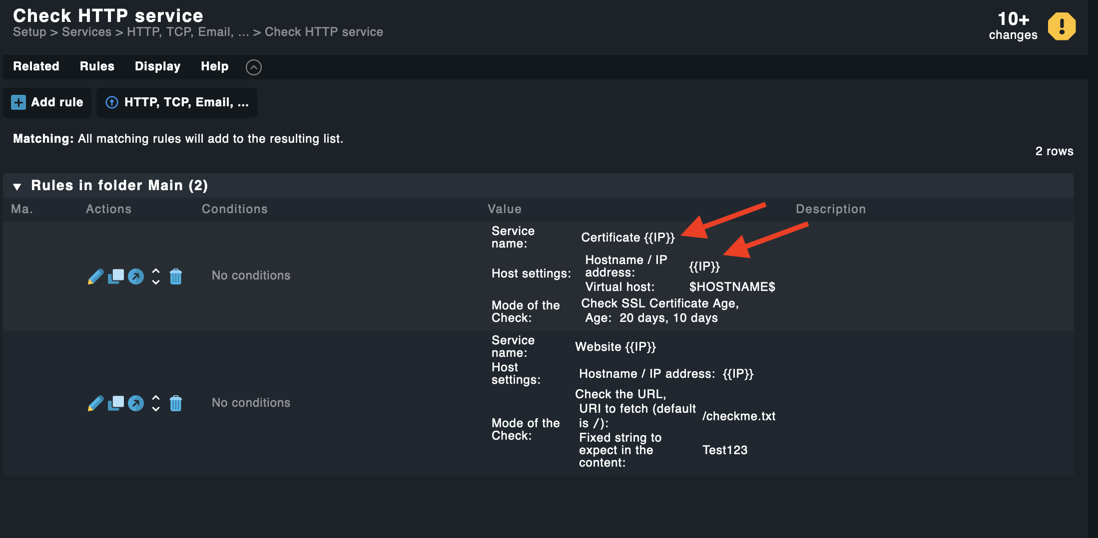Open the Related menu
This screenshot has width=1098, height=538.
pos(36,66)
